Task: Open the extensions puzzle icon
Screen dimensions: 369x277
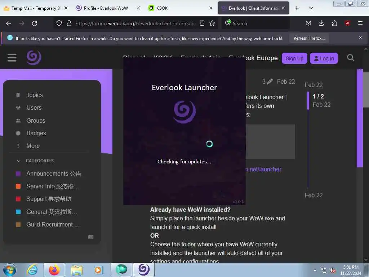Action: (334, 23)
